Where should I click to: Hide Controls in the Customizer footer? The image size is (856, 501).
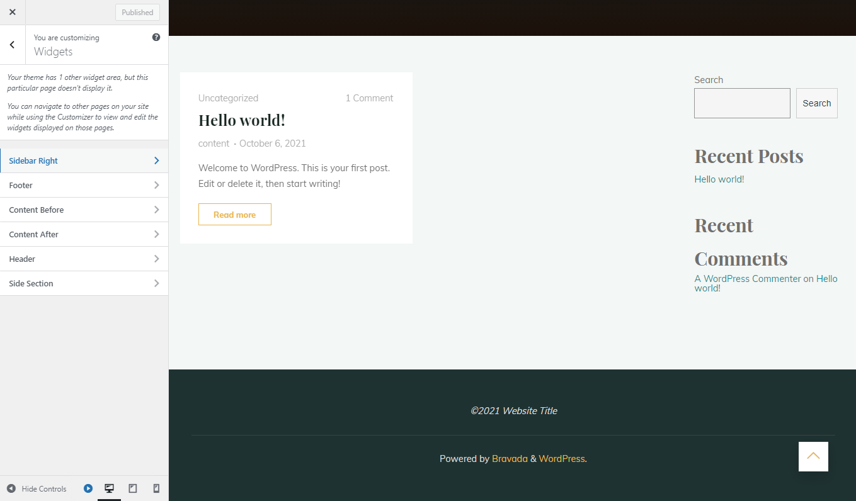click(37, 489)
